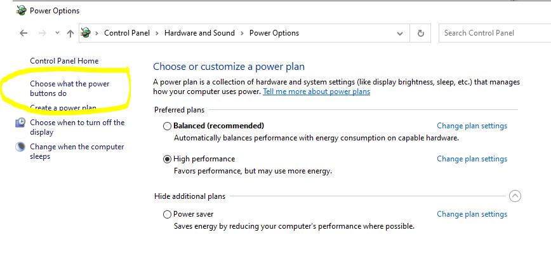Refresh the Power Options page
The height and width of the screenshot is (277, 551).
coord(420,33)
